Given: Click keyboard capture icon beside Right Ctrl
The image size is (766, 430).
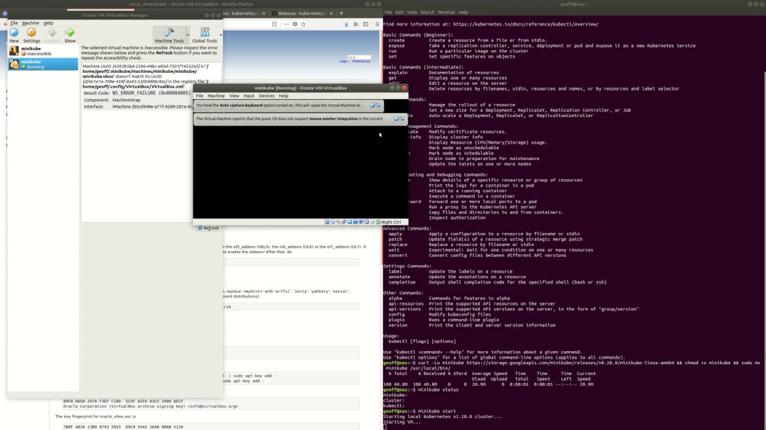Looking at the screenshot, I should coord(378,222).
